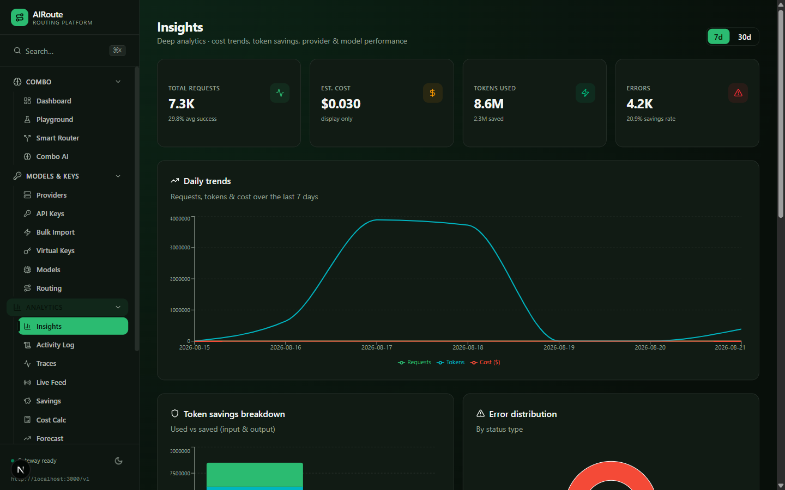Screen dimensions: 785x490
Task: Click the Tokens Used lightning icon
Action: tap(585, 93)
